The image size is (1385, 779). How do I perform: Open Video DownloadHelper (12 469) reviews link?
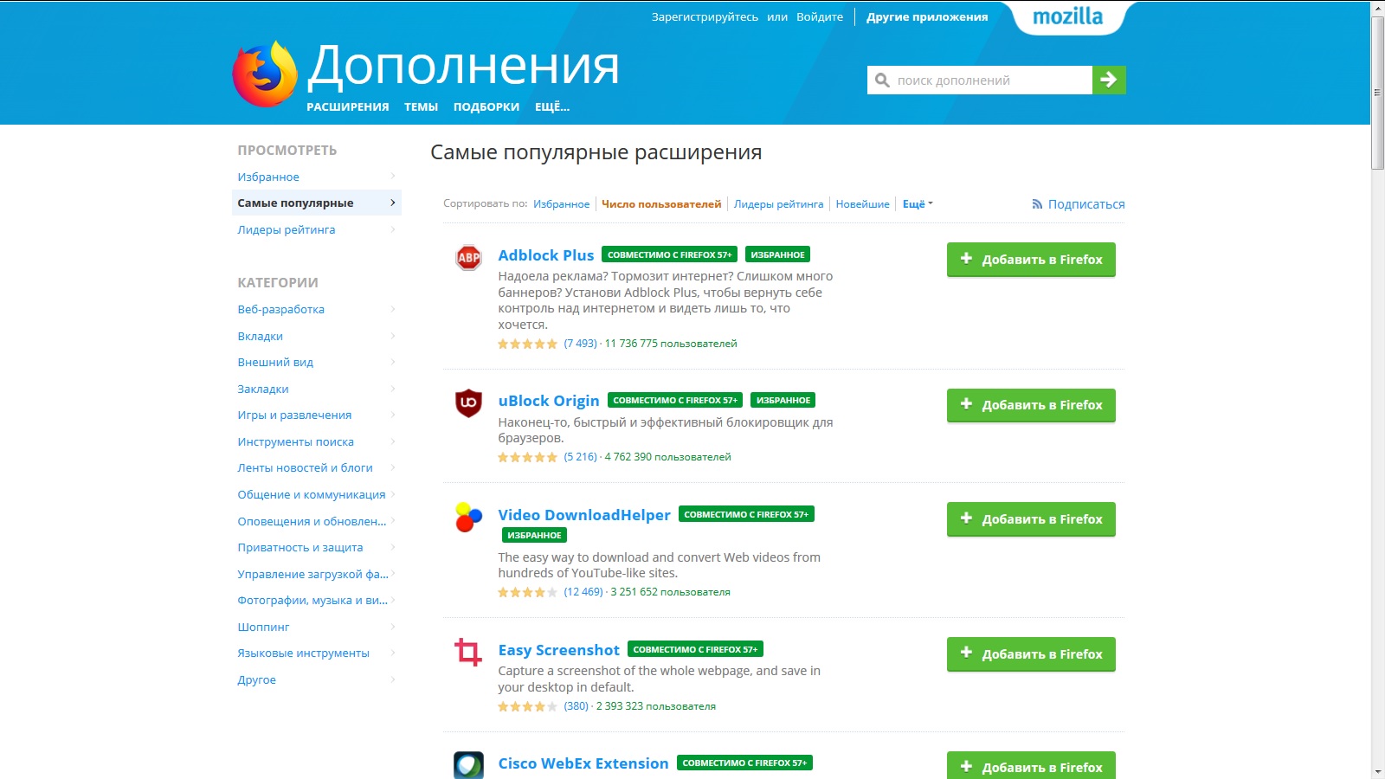[x=583, y=592]
